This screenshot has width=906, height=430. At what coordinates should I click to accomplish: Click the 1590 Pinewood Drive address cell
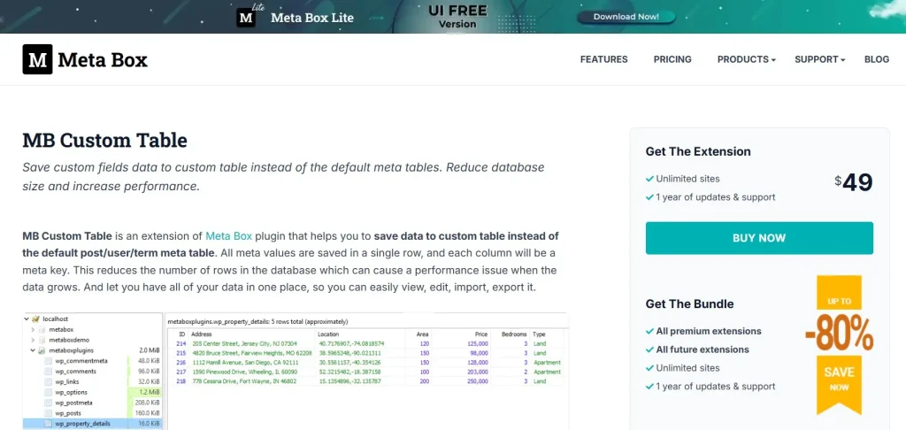(245, 372)
